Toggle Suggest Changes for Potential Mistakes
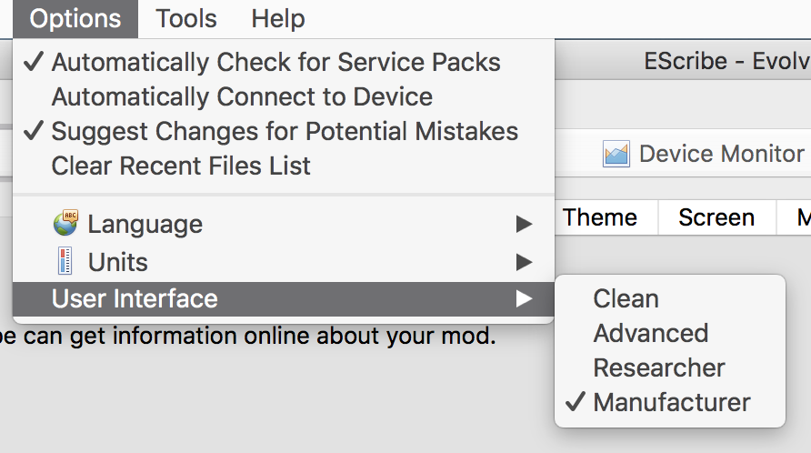 click(x=285, y=131)
